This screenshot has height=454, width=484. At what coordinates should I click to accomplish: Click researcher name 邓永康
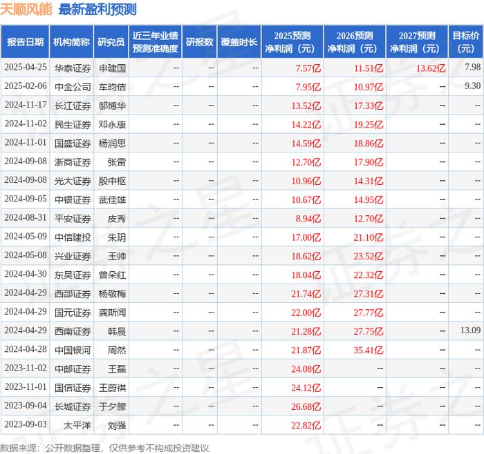[112, 124]
